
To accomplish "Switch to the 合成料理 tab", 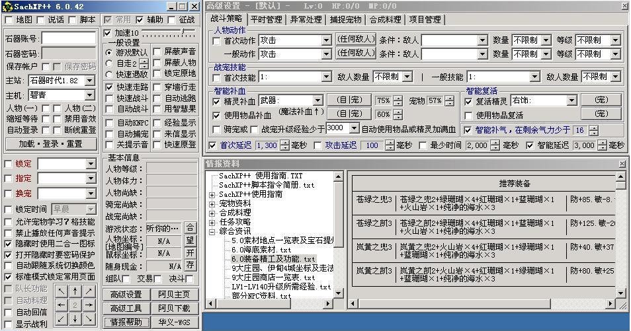I will 386,20.
